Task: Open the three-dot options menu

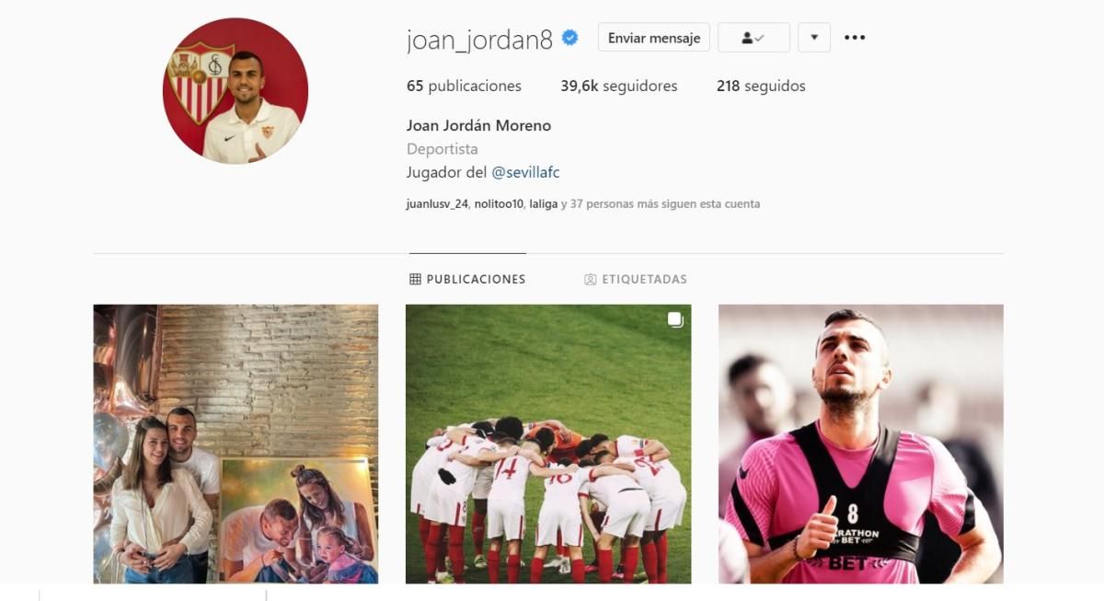Action: [x=855, y=38]
